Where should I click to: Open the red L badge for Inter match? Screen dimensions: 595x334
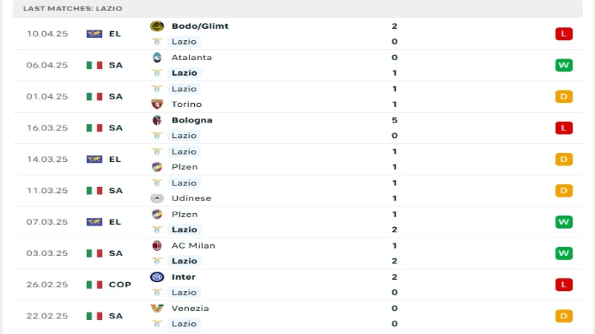564,285
